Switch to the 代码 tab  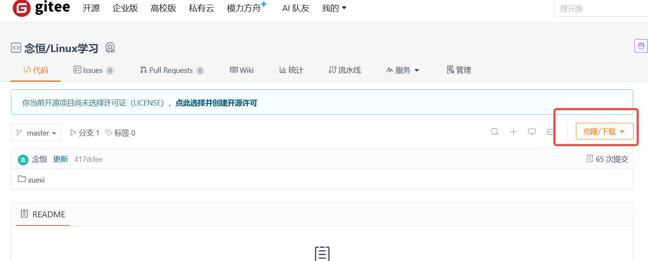(36, 70)
